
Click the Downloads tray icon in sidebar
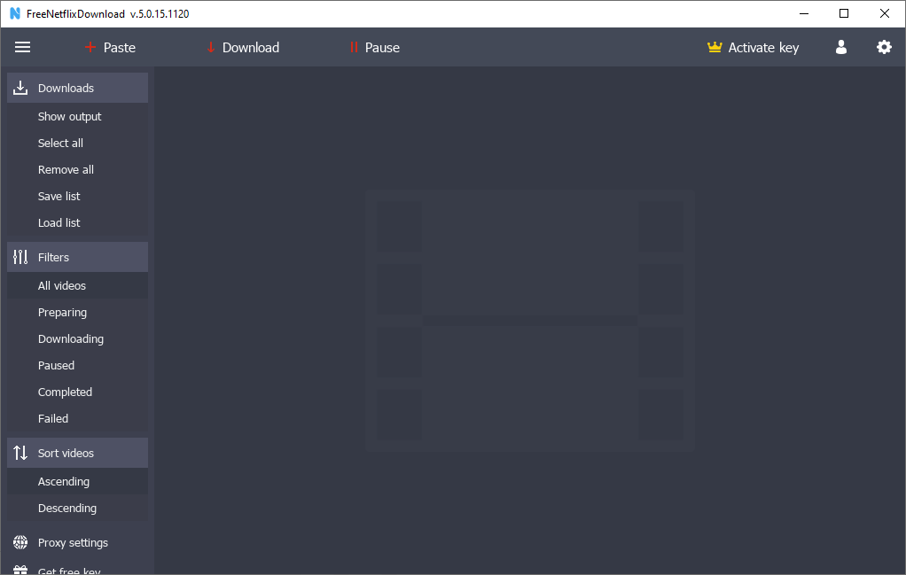point(20,88)
